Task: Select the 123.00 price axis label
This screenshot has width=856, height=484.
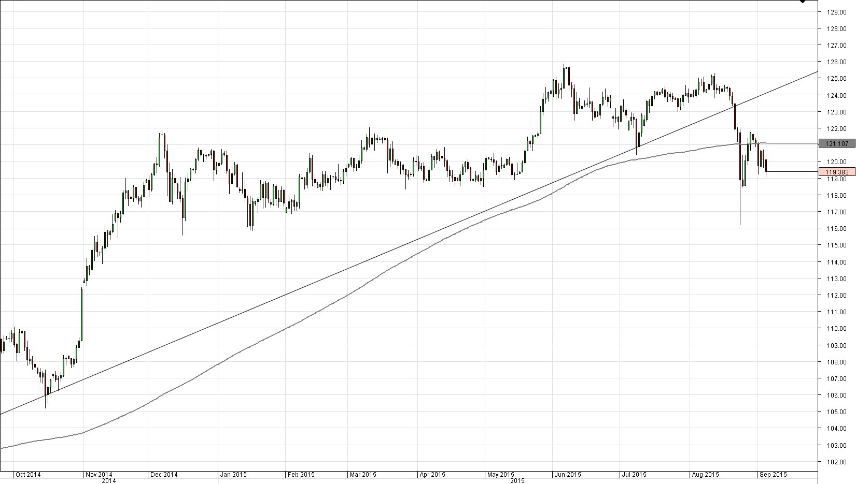Action: [837, 112]
